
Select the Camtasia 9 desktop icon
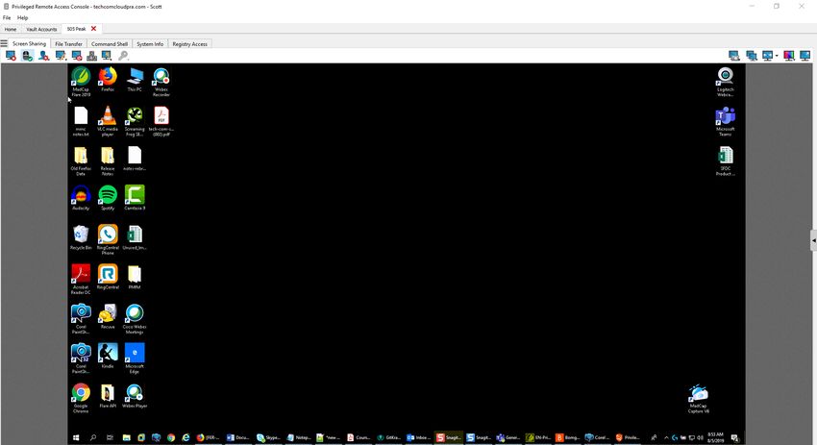pos(135,197)
